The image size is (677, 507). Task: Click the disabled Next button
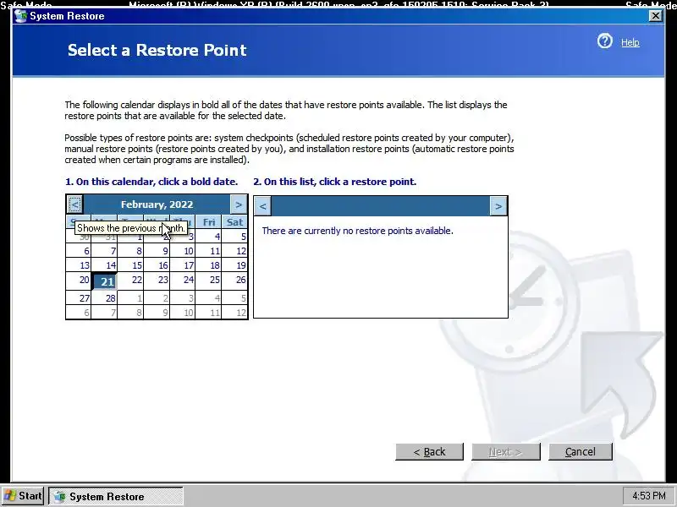pyautogui.click(x=505, y=451)
